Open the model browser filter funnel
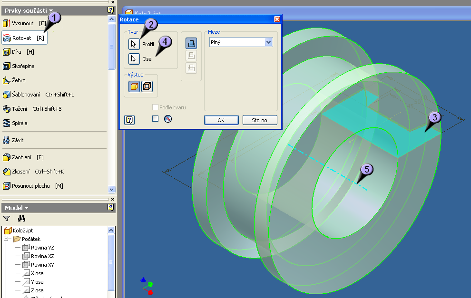Viewport: 471px width, 298px height. (x=7, y=219)
